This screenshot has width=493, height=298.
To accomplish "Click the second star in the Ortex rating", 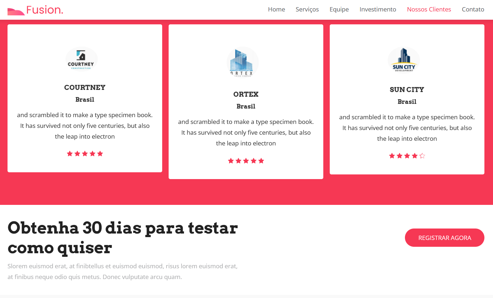I will point(238,161).
